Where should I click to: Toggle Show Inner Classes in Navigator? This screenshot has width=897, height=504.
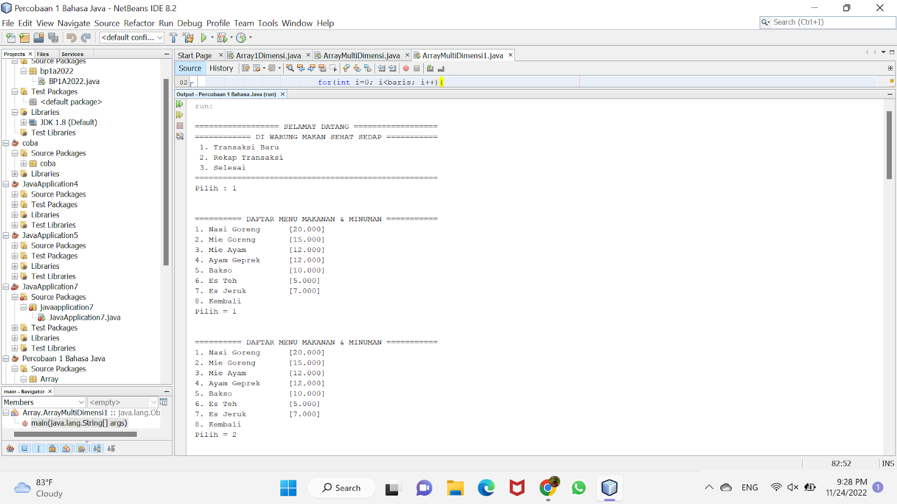[67, 449]
